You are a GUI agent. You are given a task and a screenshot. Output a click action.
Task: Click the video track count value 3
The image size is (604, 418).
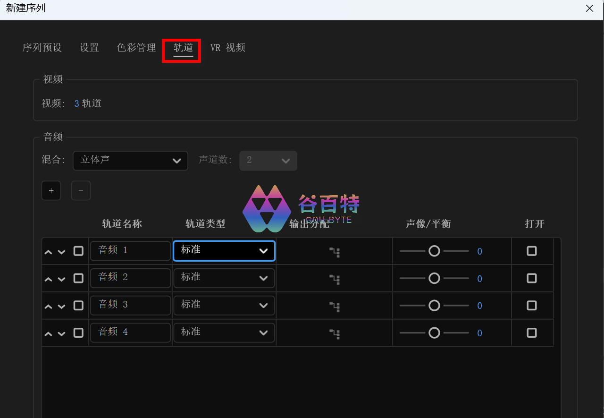76,103
